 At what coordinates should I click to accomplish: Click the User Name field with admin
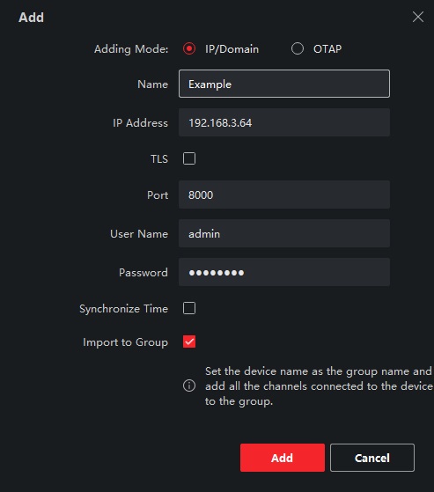284,233
